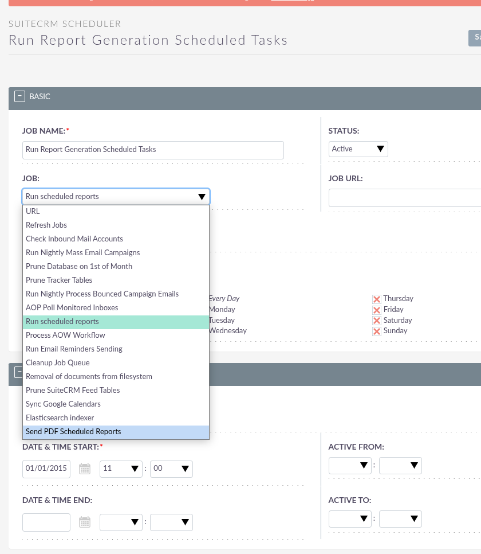Open Active To hour dropdown
This screenshot has height=554, width=481.
(x=350, y=519)
